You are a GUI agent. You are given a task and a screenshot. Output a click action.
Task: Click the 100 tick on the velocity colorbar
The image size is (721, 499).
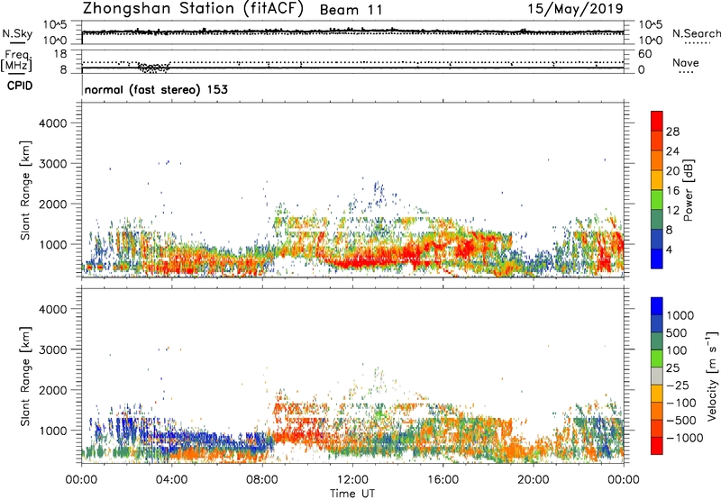click(677, 350)
